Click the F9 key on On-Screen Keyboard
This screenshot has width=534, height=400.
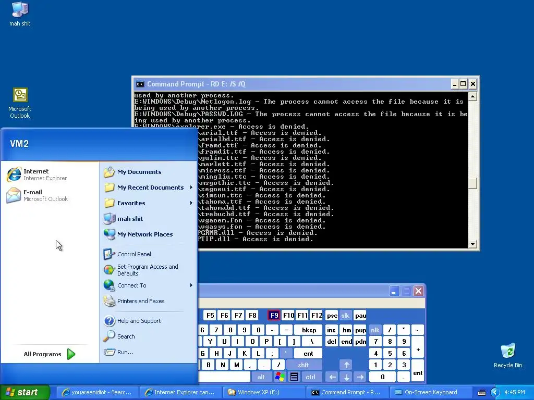pos(274,316)
